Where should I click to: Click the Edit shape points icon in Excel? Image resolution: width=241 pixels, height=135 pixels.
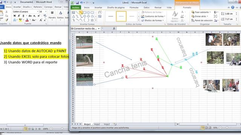tap(100, 12)
